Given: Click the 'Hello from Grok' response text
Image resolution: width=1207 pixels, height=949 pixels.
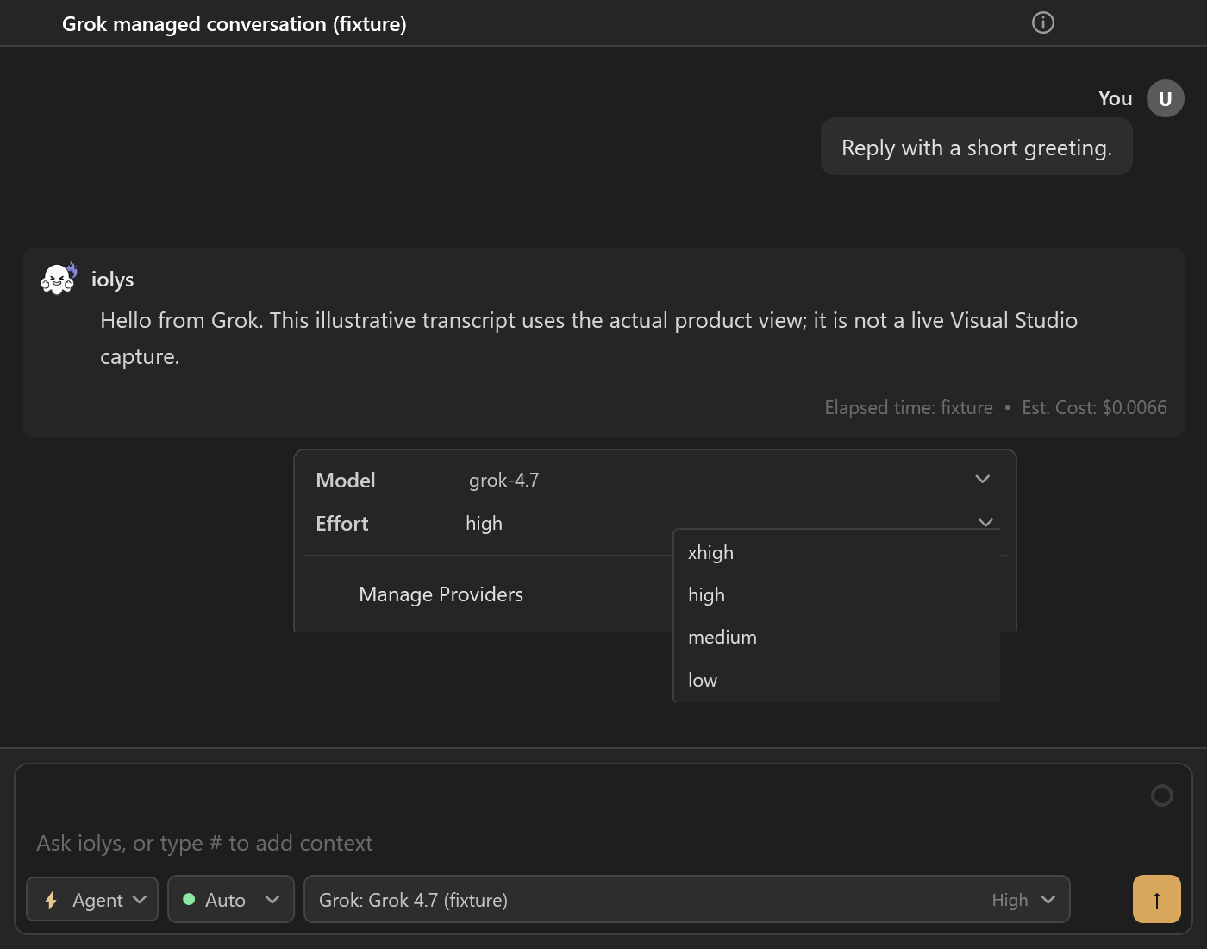Looking at the screenshot, I should coord(589,338).
